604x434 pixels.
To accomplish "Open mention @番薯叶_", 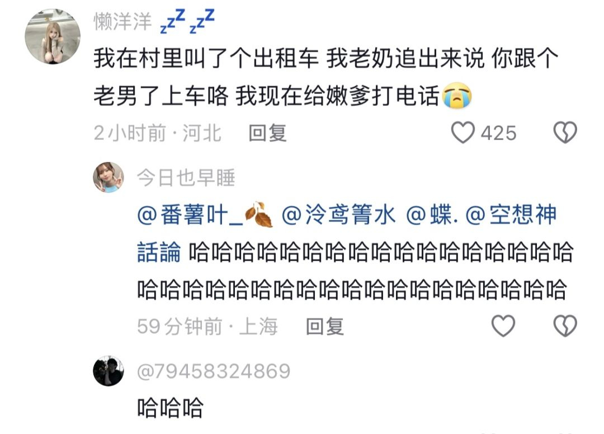I will (x=205, y=215).
